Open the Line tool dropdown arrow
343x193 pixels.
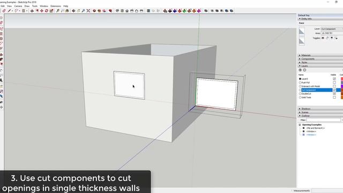pyautogui.click(x=12, y=11)
